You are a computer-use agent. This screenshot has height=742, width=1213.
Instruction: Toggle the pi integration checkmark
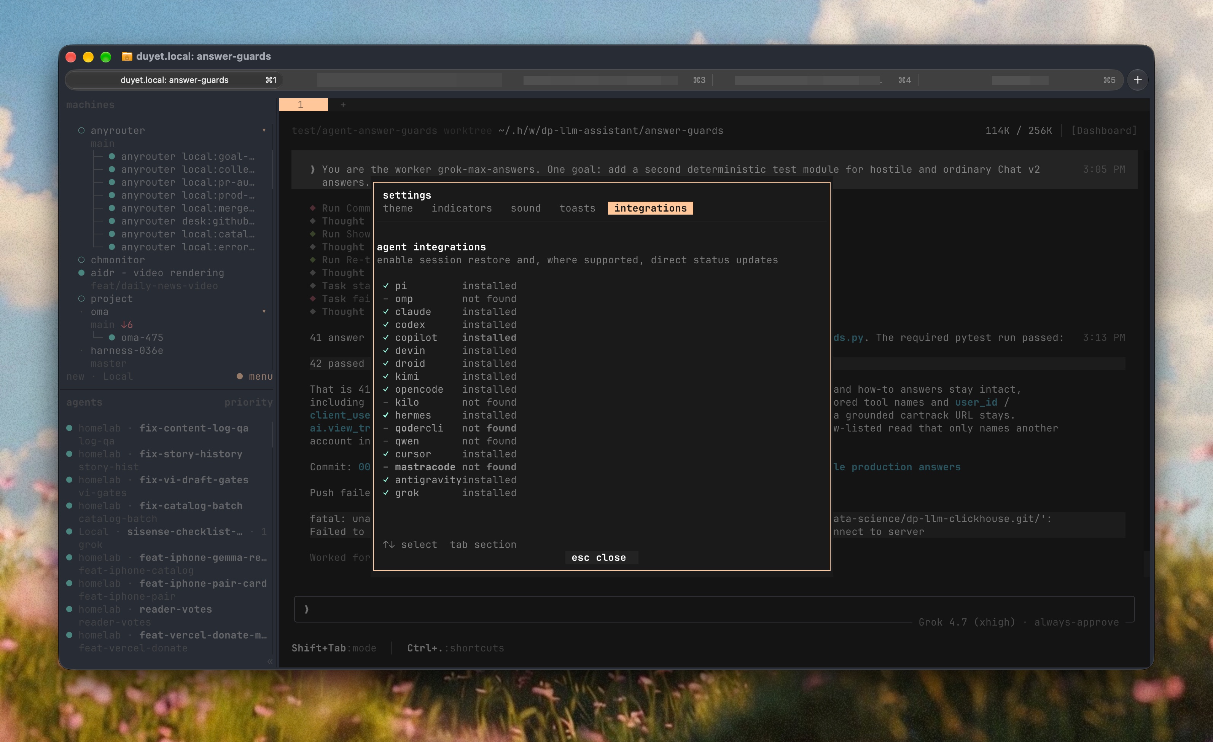pos(386,285)
